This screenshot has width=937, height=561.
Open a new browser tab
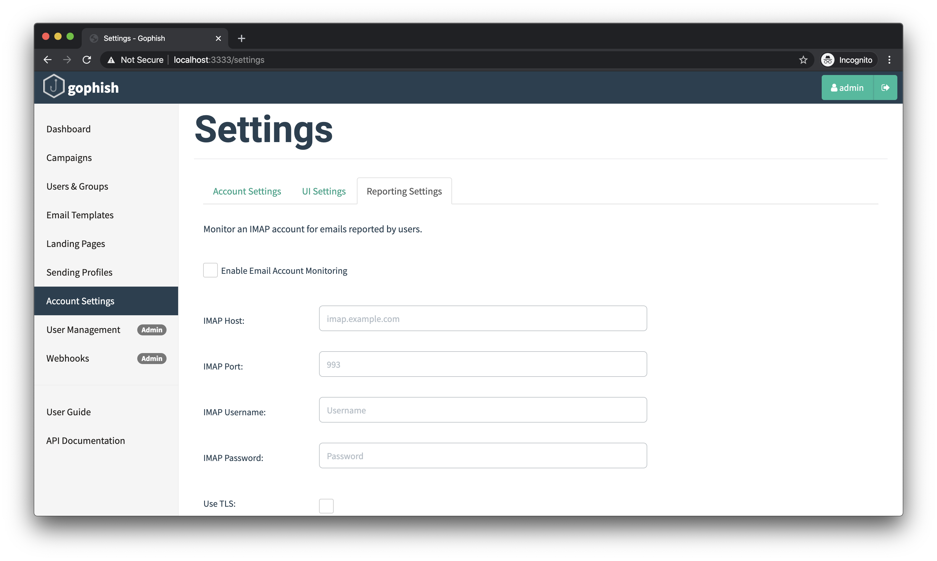click(241, 38)
